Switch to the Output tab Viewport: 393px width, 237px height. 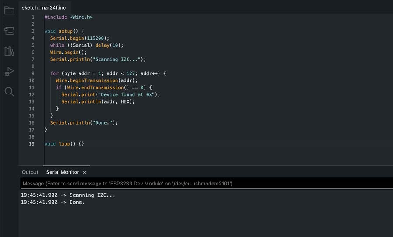pos(30,172)
